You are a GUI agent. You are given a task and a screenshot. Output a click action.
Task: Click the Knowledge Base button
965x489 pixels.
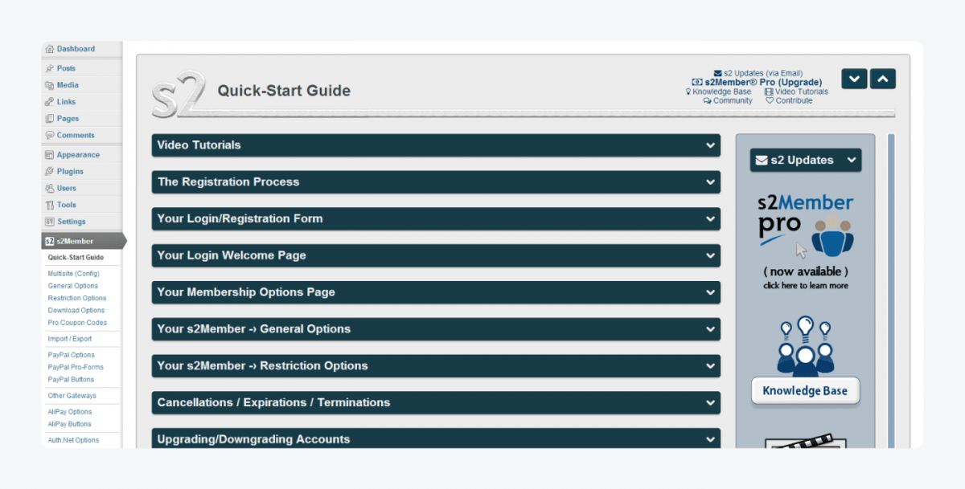[805, 391]
